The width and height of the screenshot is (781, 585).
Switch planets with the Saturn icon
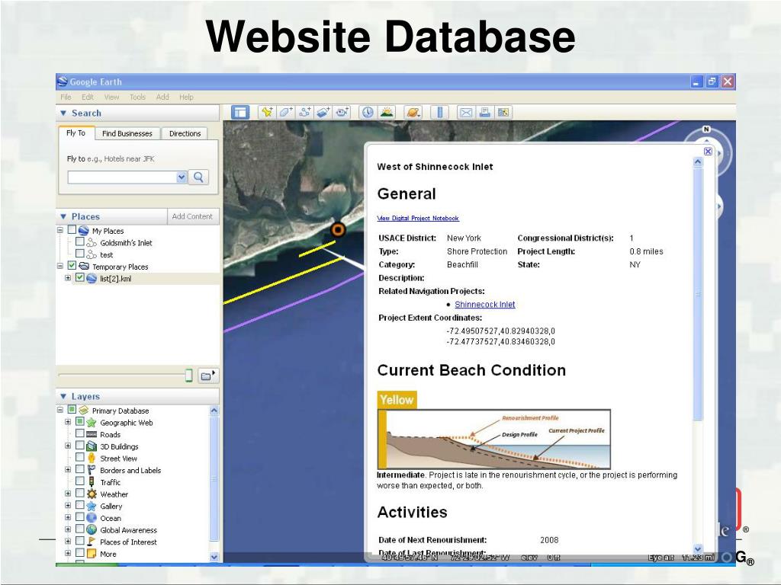(x=413, y=113)
